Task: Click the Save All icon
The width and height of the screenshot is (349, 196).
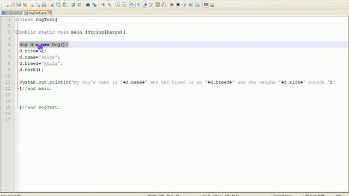Action: [25, 5]
